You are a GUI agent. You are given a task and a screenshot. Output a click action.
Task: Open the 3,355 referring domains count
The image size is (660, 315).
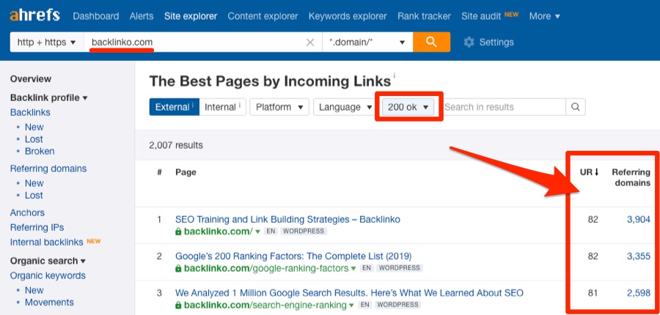pyautogui.click(x=639, y=256)
